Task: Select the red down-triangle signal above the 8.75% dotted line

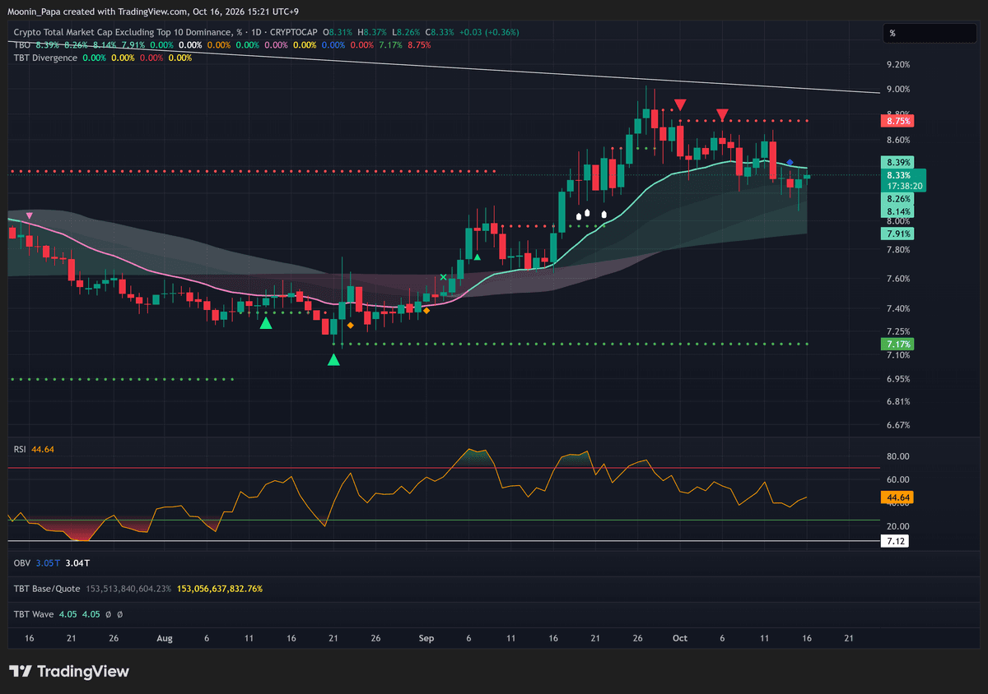Action: 722,114
